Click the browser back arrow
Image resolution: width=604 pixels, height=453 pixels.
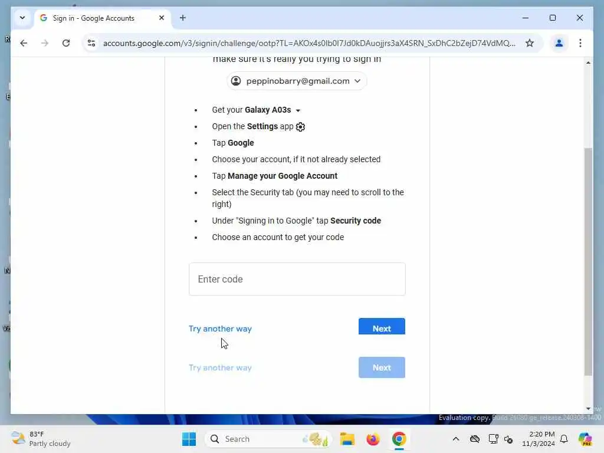coord(24,43)
